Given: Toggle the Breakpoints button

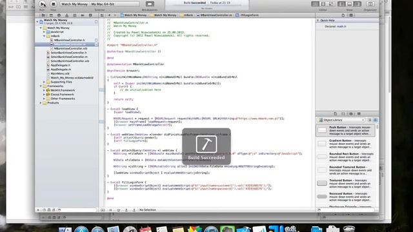Looking at the screenshot, I should coord(150,4).
